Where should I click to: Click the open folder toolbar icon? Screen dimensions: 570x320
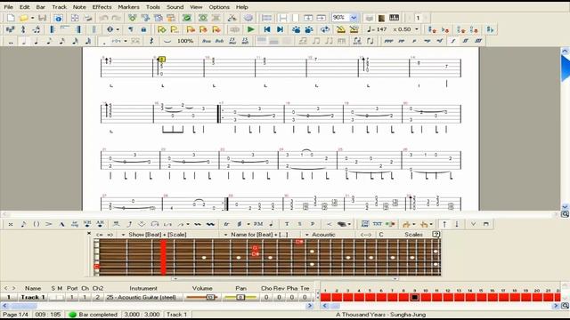tap(24, 18)
